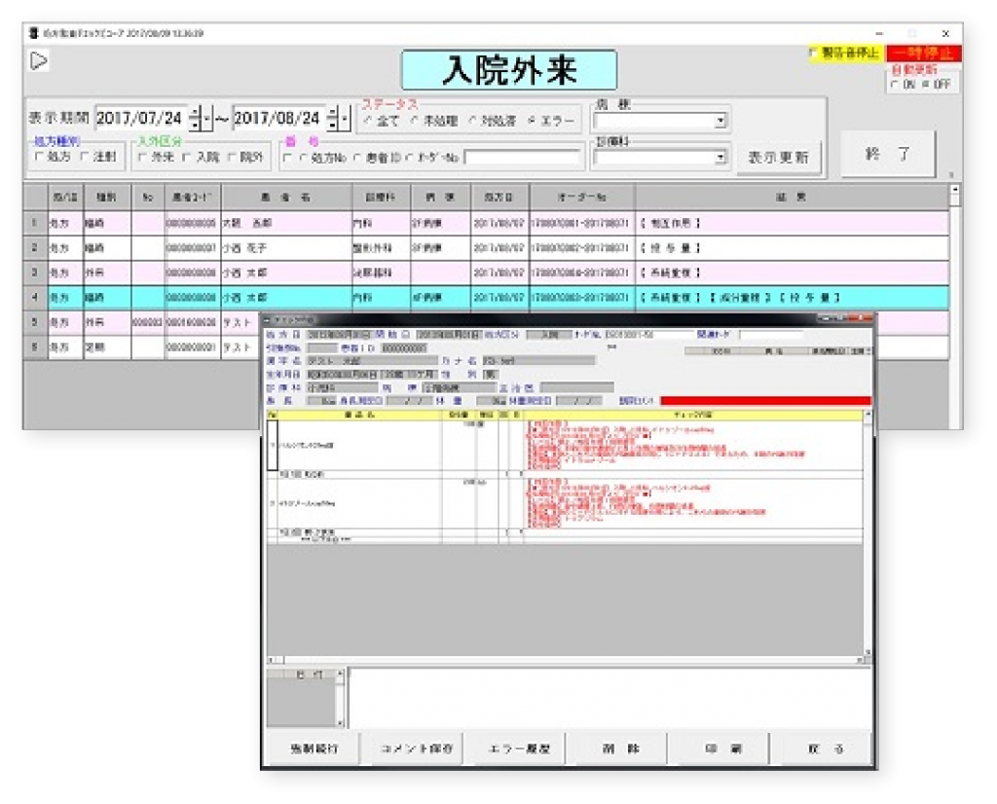Image resolution: width=997 pixels, height=804 pixels.
Task: Select the 対処済 status radio button
Action: [472, 120]
